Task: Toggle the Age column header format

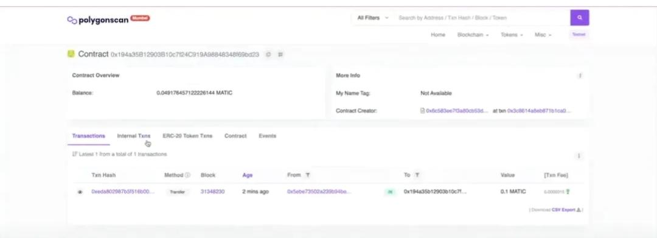Action: pos(247,175)
